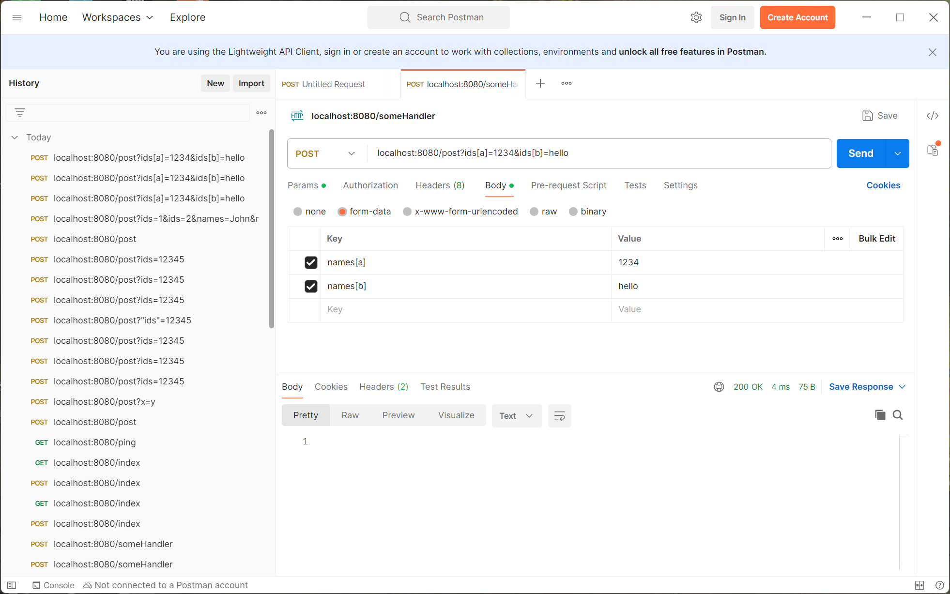Open the help icon
The width and height of the screenshot is (950, 594).
(940, 585)
